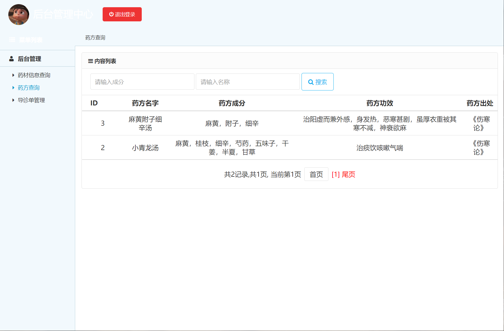Click the magnifier icon in the search button
504x331 pixels.
click(311, 82)
